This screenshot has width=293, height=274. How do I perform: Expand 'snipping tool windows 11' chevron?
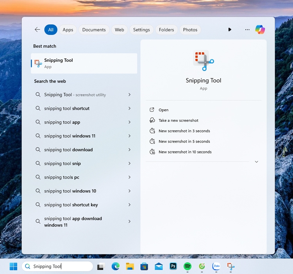tap(129, 136)
